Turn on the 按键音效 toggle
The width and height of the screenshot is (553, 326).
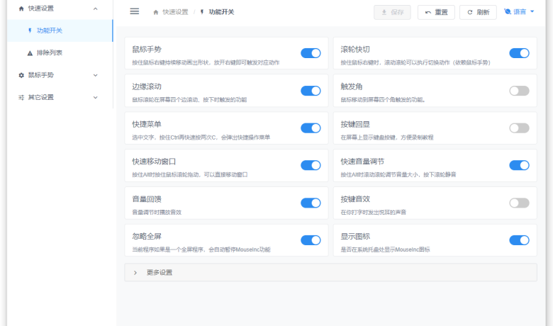(x=519, y=203)
